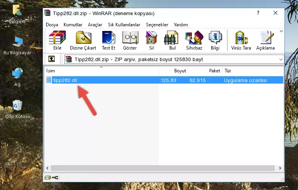Select the tipp282.dll file name
298x190 pixels.
[65, 80]
